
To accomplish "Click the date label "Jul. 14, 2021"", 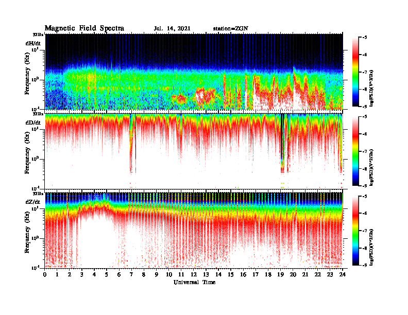I will pos(172,29).
